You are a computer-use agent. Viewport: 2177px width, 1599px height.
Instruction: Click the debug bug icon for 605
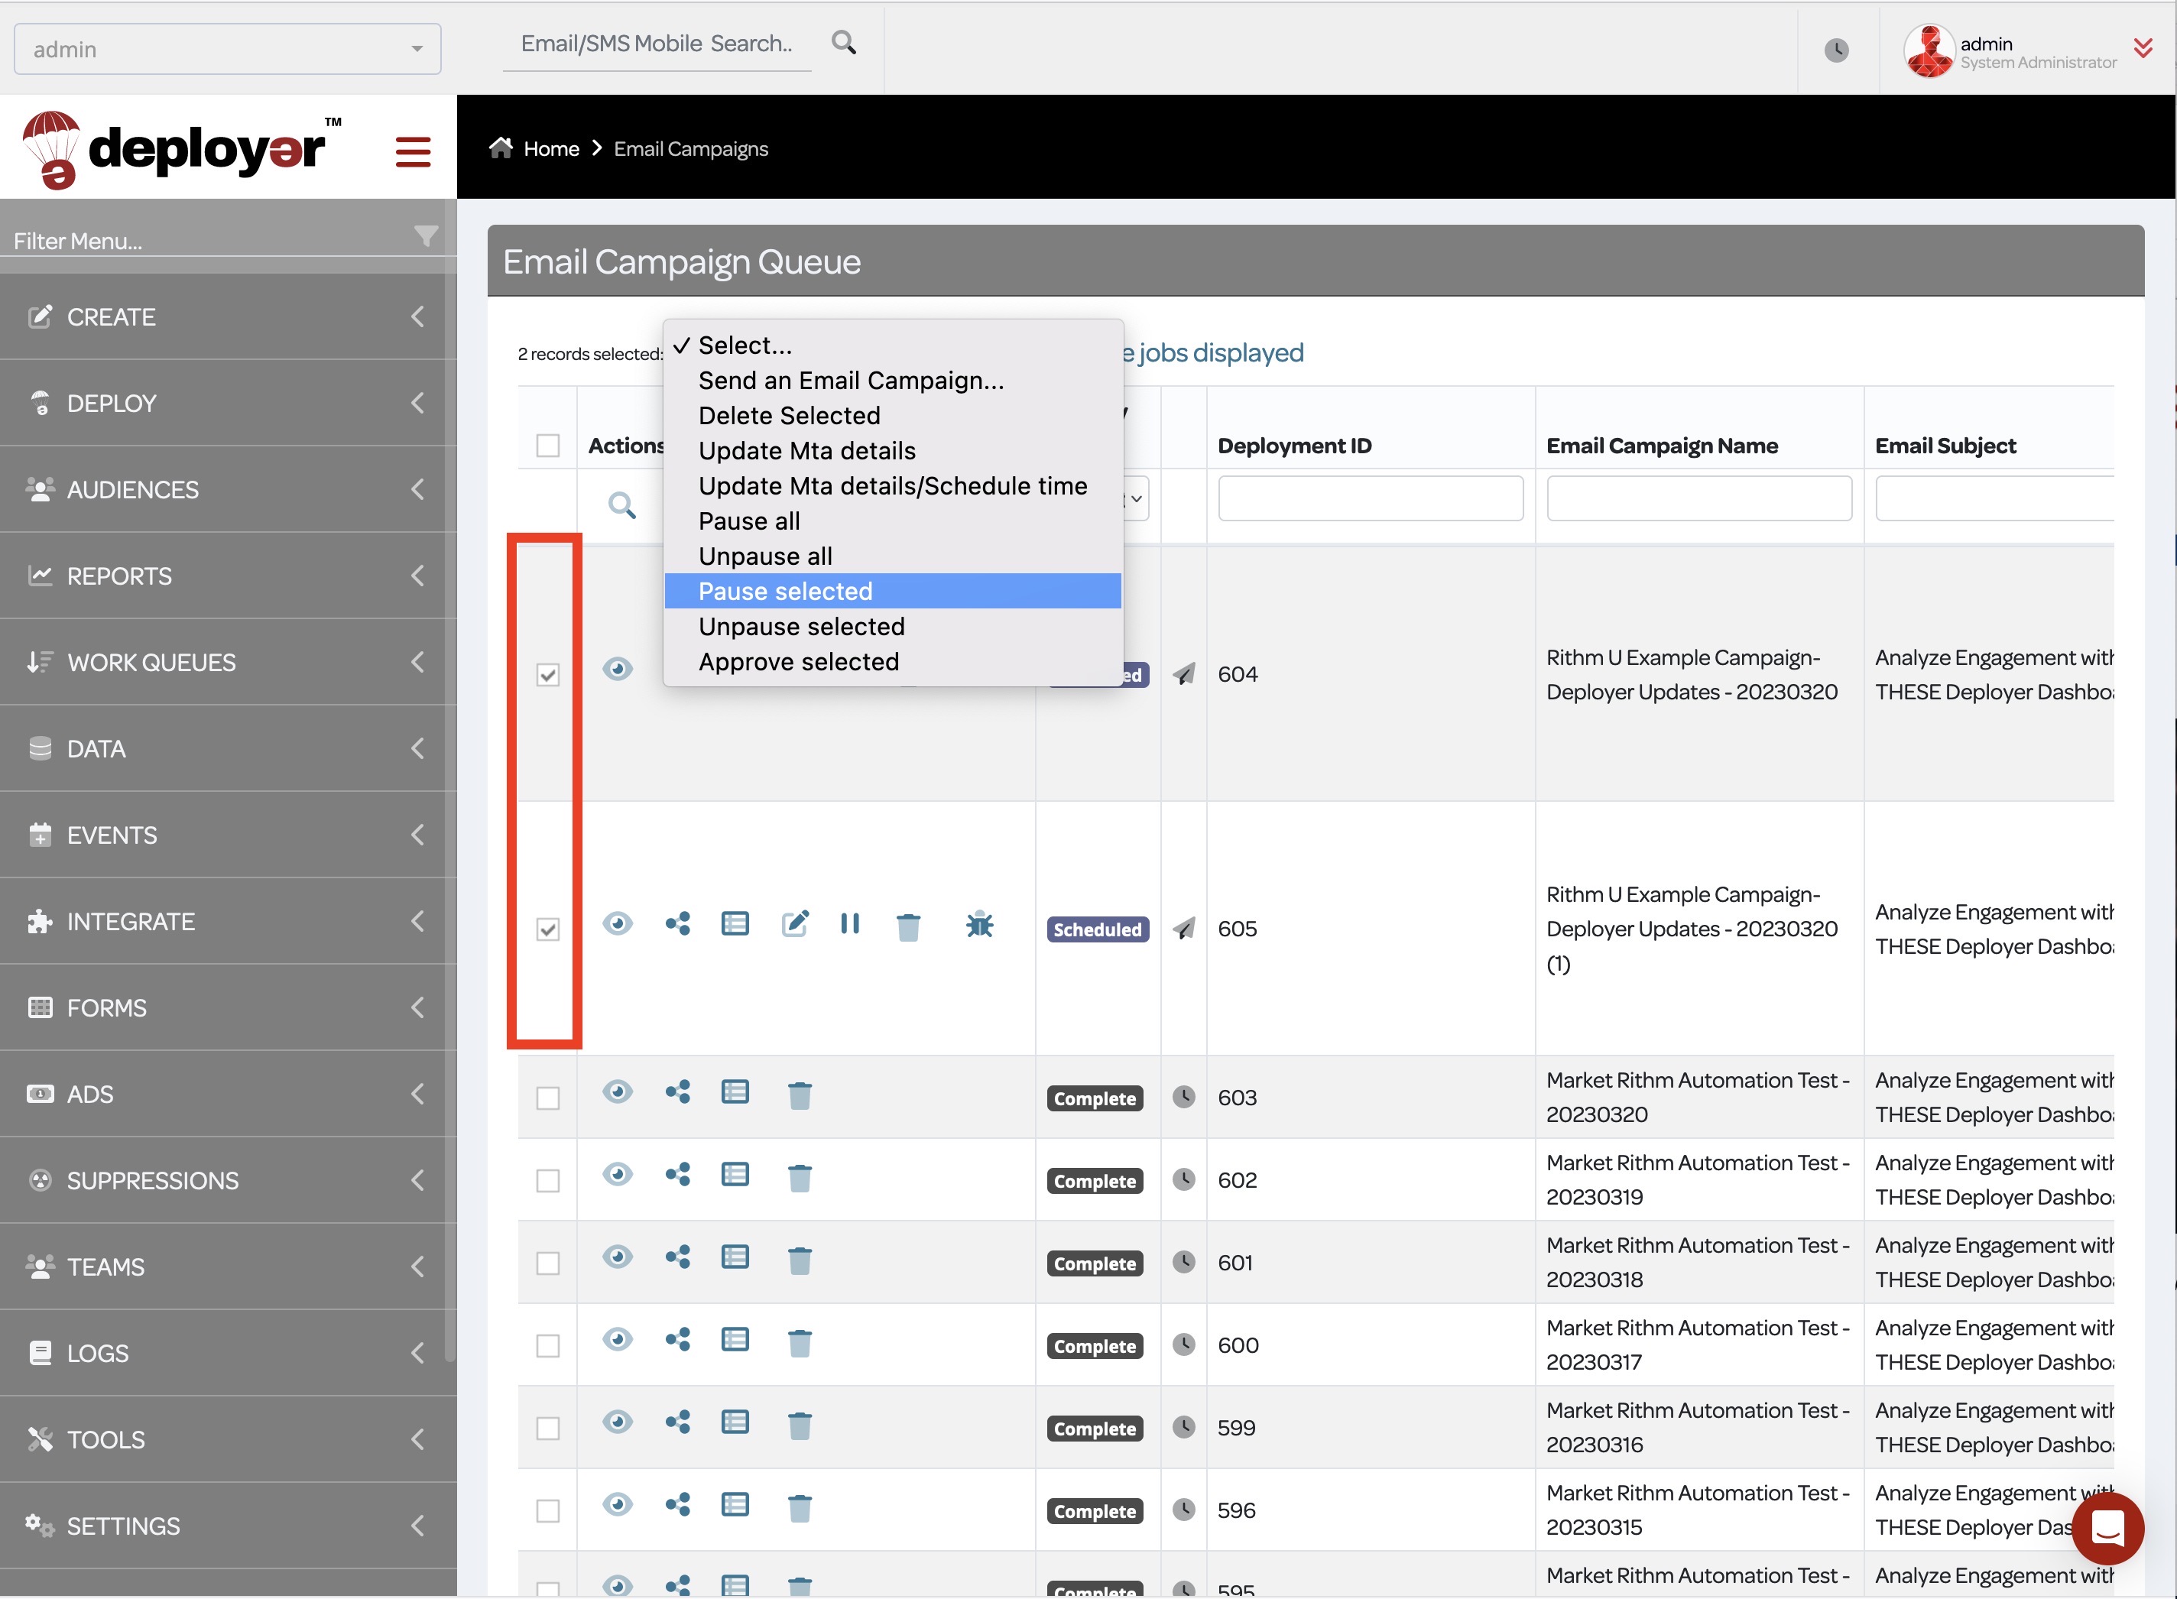point(980,924)
